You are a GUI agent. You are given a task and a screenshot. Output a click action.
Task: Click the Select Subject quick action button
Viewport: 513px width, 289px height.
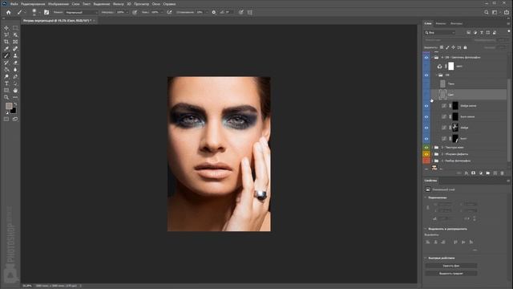click(x=451, y=273)
